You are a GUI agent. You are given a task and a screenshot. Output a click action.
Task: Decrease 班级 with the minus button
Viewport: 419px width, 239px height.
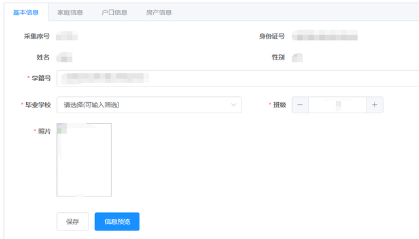point(301,105)
